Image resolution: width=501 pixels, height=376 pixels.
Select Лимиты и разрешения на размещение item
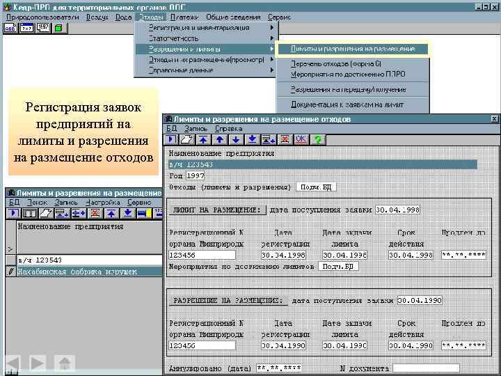[x=352, y=49]
